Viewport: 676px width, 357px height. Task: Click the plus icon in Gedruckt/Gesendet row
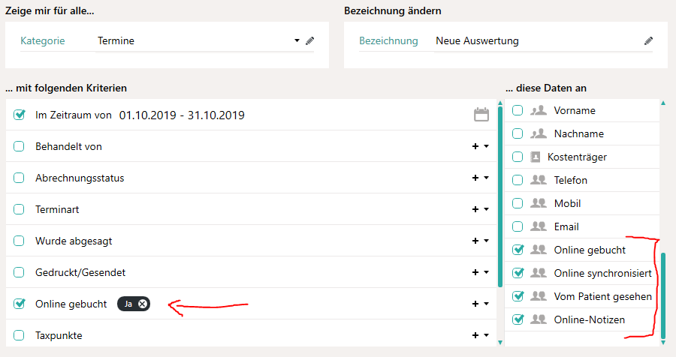point(475,272)
